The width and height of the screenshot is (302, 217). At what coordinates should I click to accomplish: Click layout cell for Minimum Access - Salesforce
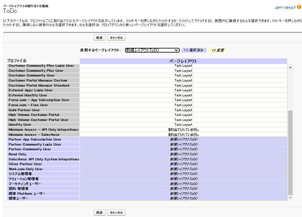coord(183,134)
